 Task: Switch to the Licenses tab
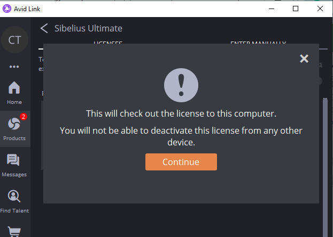108,42
